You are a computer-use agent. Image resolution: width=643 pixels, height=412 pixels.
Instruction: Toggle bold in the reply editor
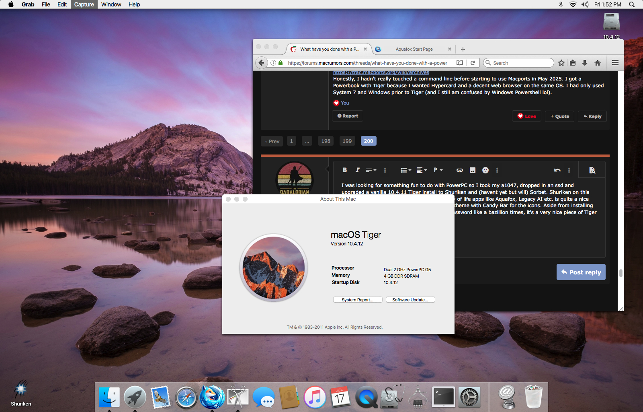tap(345, 170)
